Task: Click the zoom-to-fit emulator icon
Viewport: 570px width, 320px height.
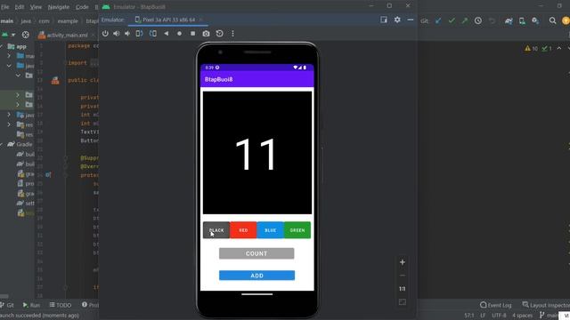Action: (403, 302)
